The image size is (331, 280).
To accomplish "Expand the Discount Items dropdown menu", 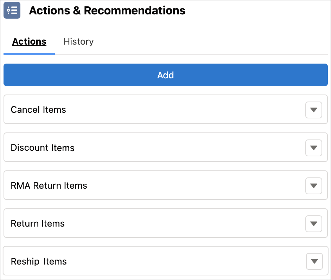I will click(x=314, y=148).
